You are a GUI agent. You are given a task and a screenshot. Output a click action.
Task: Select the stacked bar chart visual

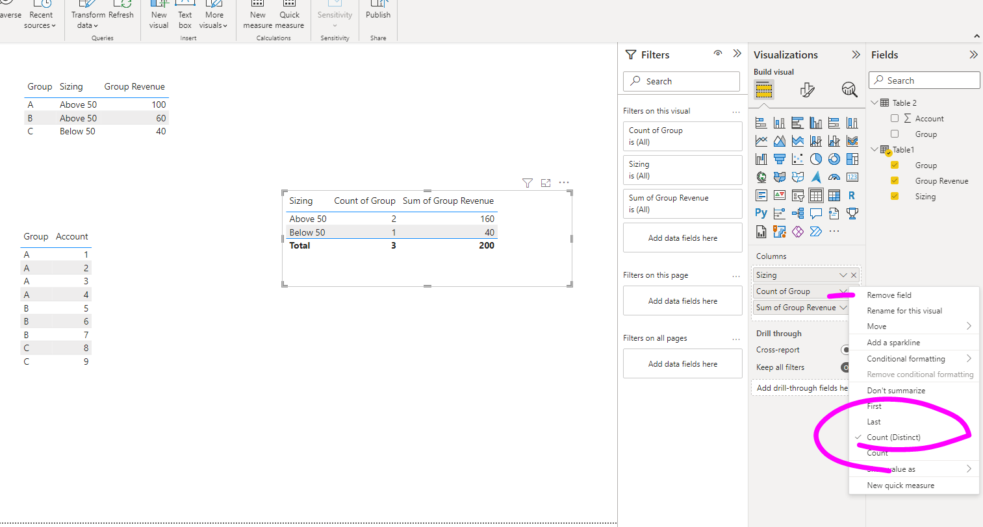761,123
